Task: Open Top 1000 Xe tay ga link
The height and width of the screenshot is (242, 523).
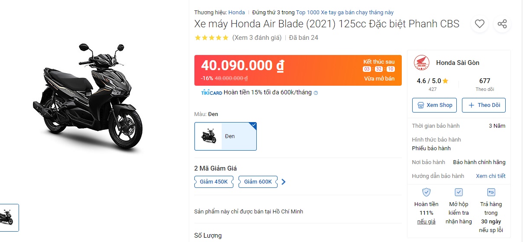Action: [x=345, y=13]
